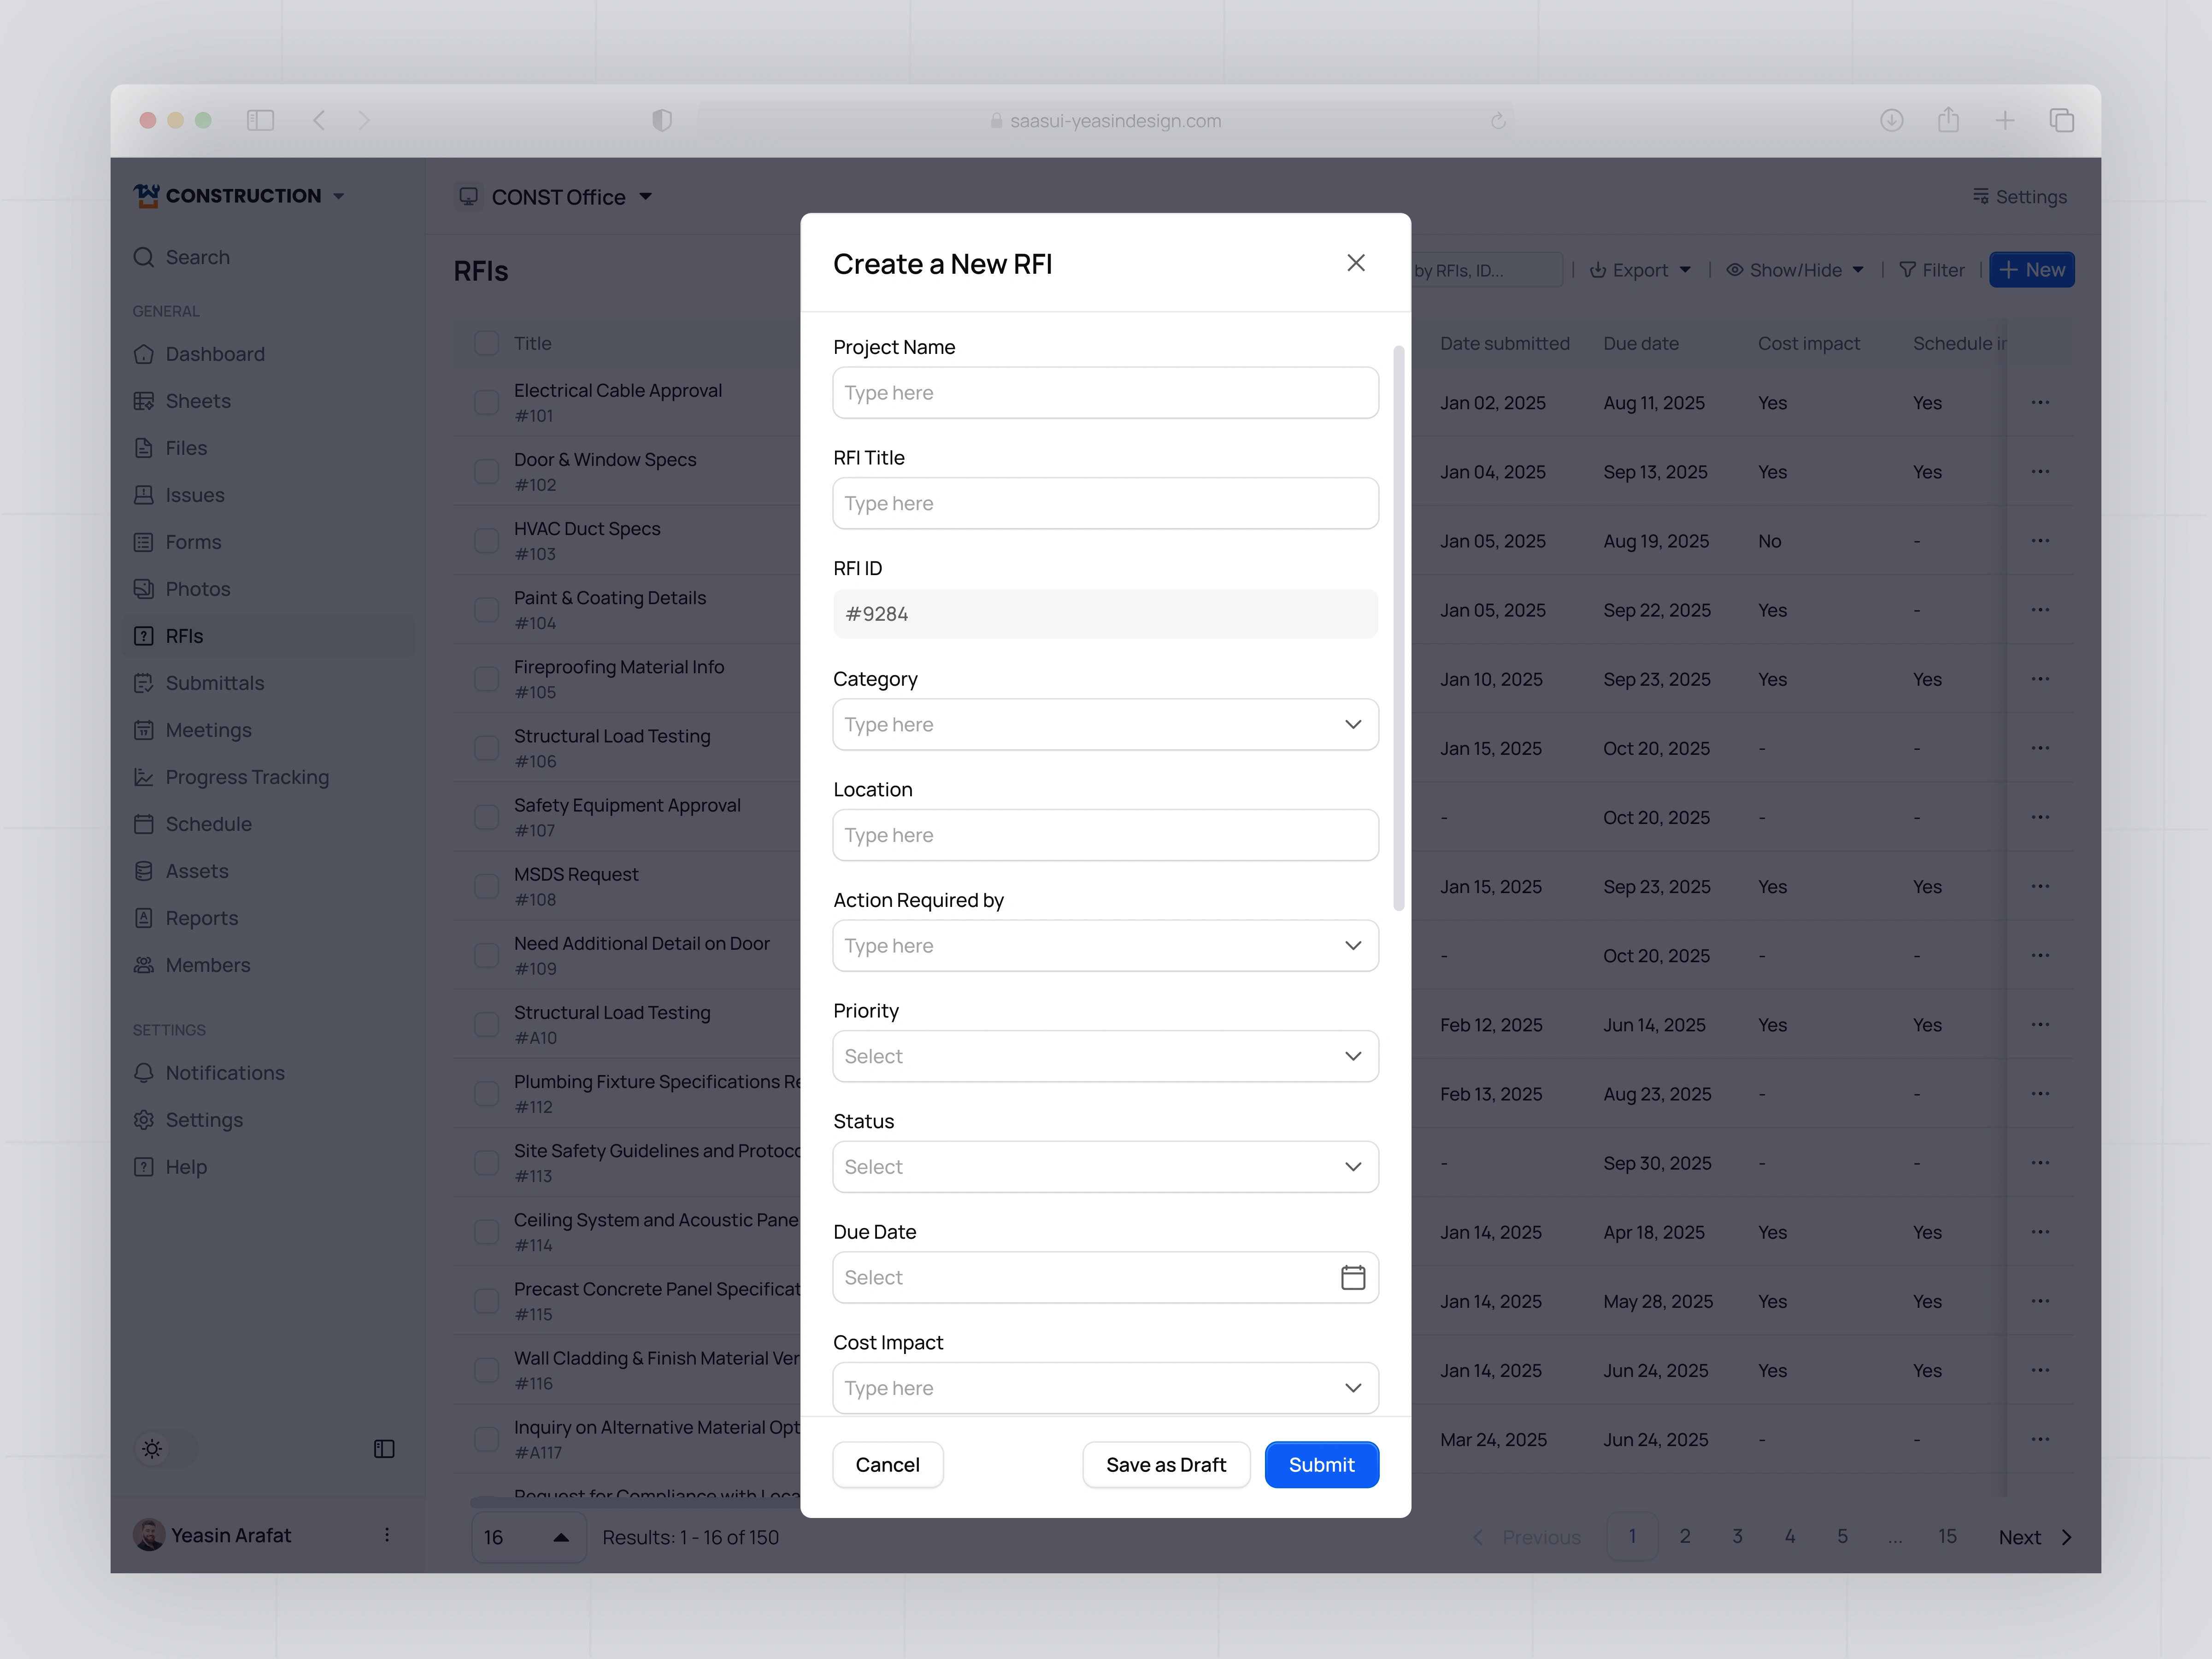Check the Fireproofing Material Info row

click(486, 678)
